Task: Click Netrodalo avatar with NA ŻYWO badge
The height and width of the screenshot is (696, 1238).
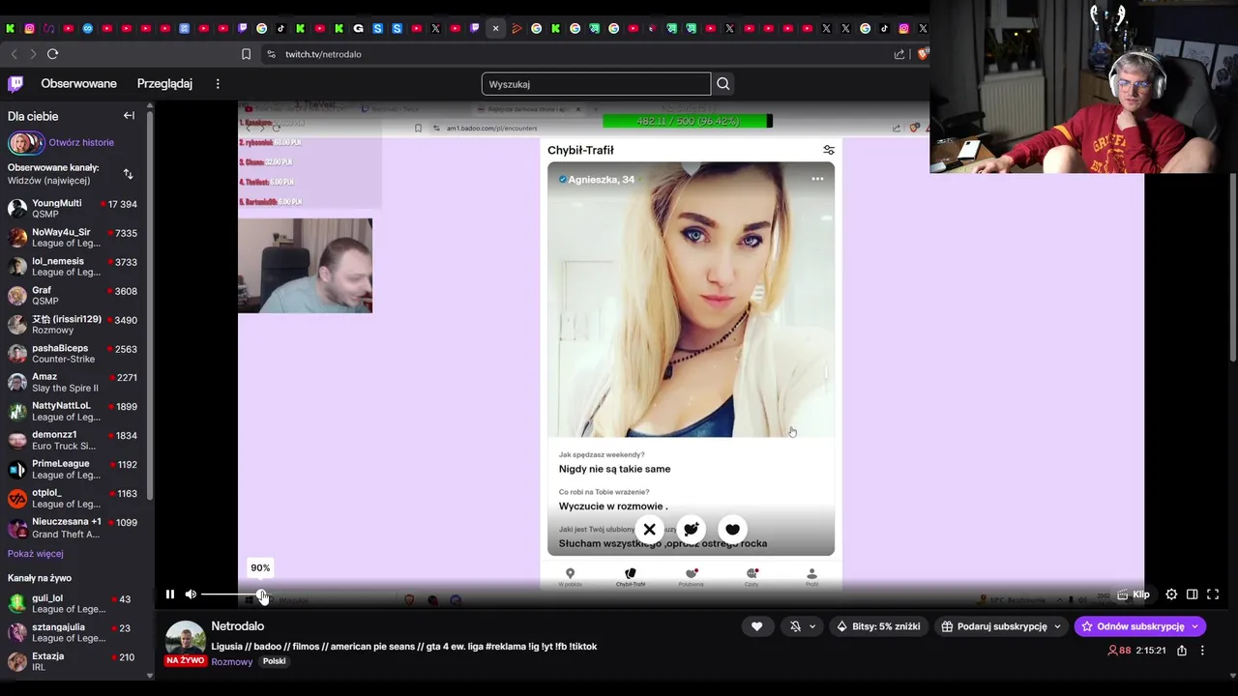Action: 185,644
